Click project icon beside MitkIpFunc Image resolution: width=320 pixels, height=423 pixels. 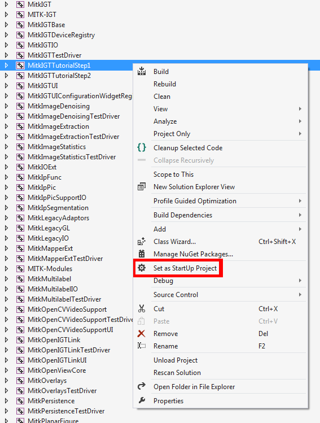tap(20, 177)
